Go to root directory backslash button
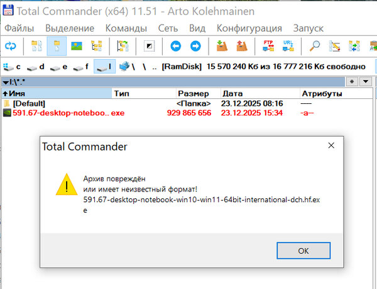Image resolution: width=377 pixels, height=289 pixels. pos(145,67)
